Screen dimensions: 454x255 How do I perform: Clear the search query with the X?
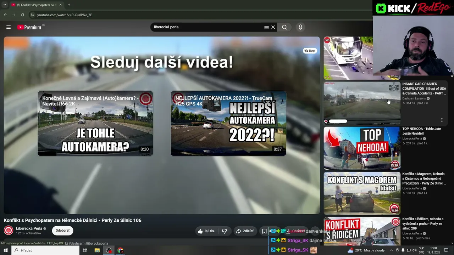(x=273, y=27)
